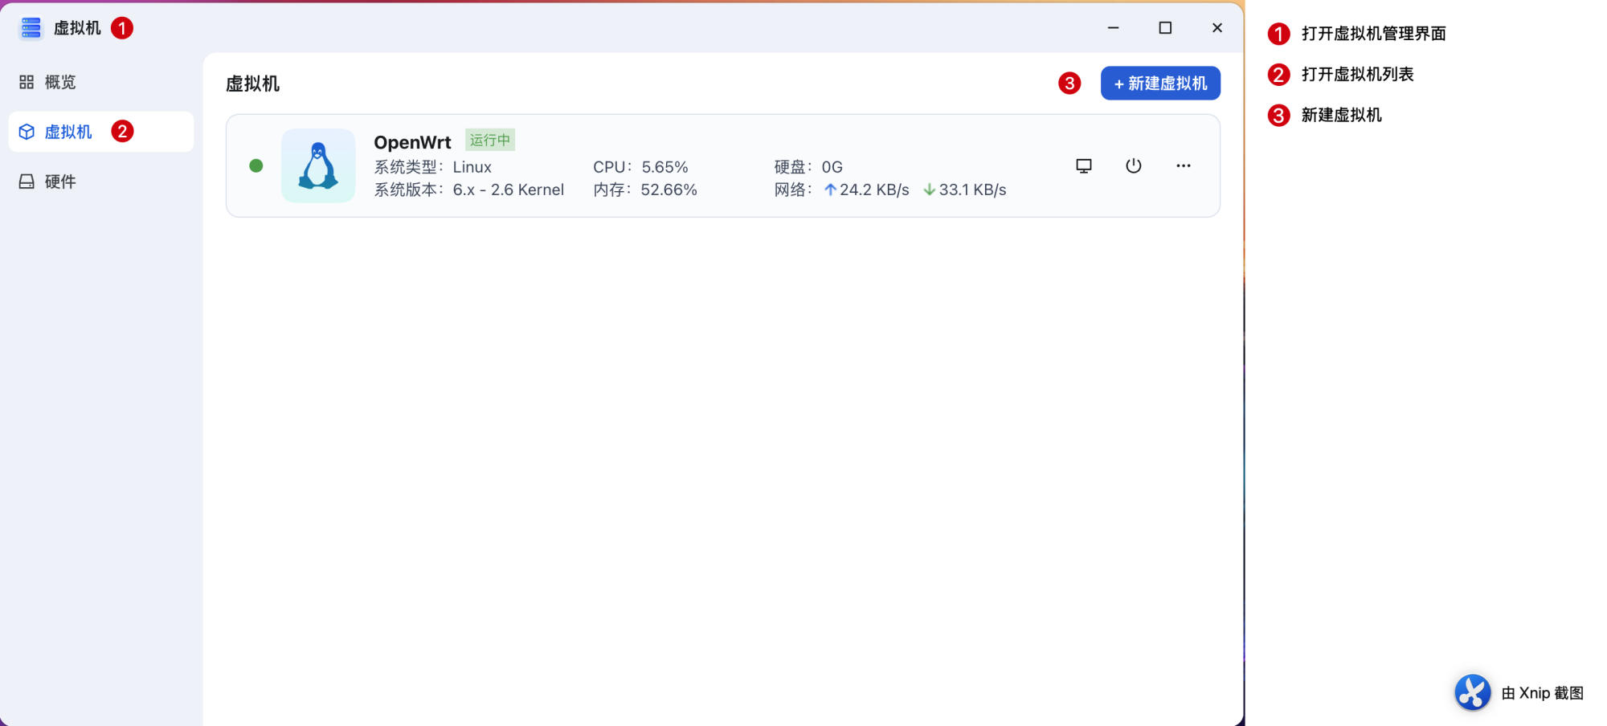Click the Linux penguin icon of OpenWrt
Viewport: 1607px width, 726px height.
318,166
